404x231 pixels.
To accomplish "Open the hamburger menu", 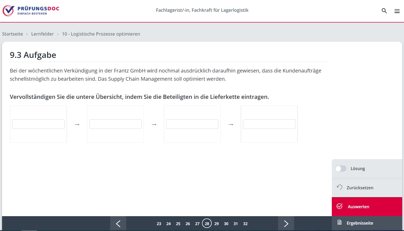I will 397,11.
